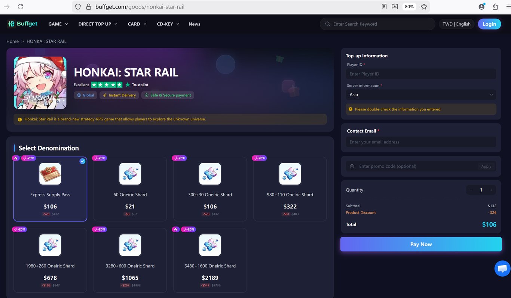Click the promo code coupon icon

pos(352,166)
